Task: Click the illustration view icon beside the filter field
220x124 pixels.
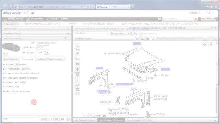Action: [153, 39]
